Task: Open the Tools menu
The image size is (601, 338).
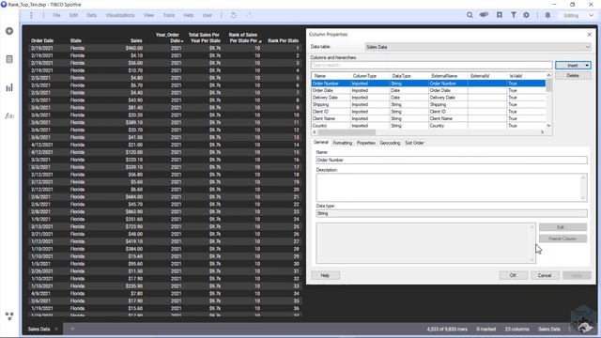Action: (169, 15)
